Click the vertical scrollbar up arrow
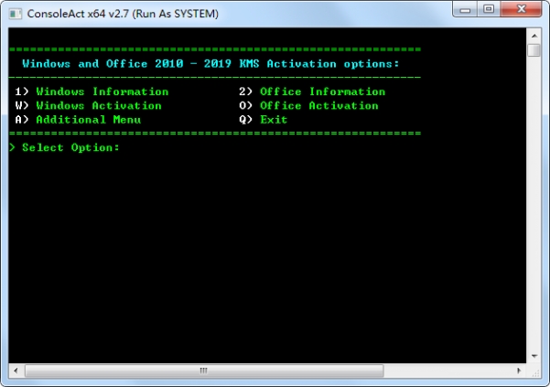This screenshot has height=387, width=550. pos(534,36)
